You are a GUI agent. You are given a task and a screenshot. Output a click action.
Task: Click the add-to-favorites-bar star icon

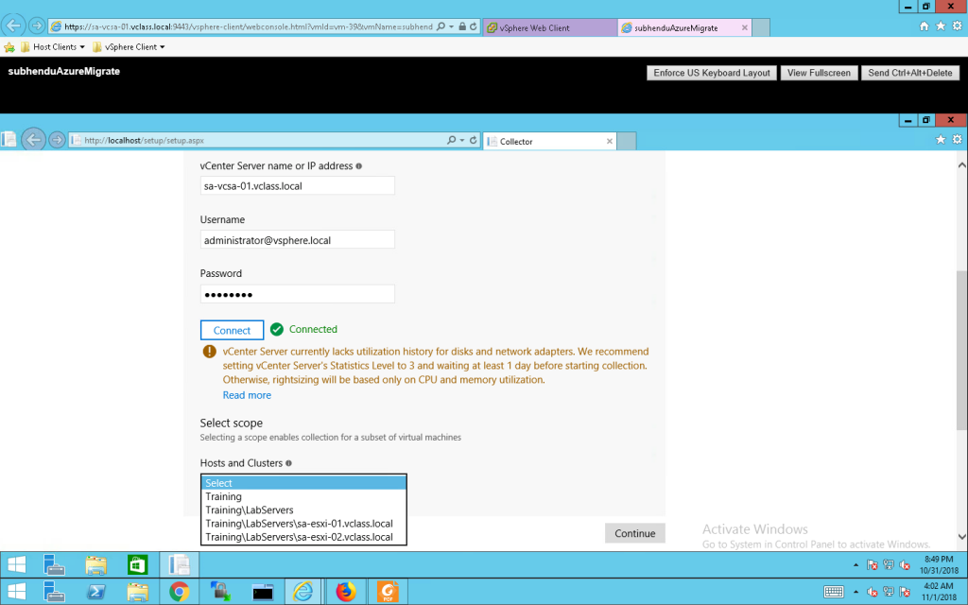(9, 47)
